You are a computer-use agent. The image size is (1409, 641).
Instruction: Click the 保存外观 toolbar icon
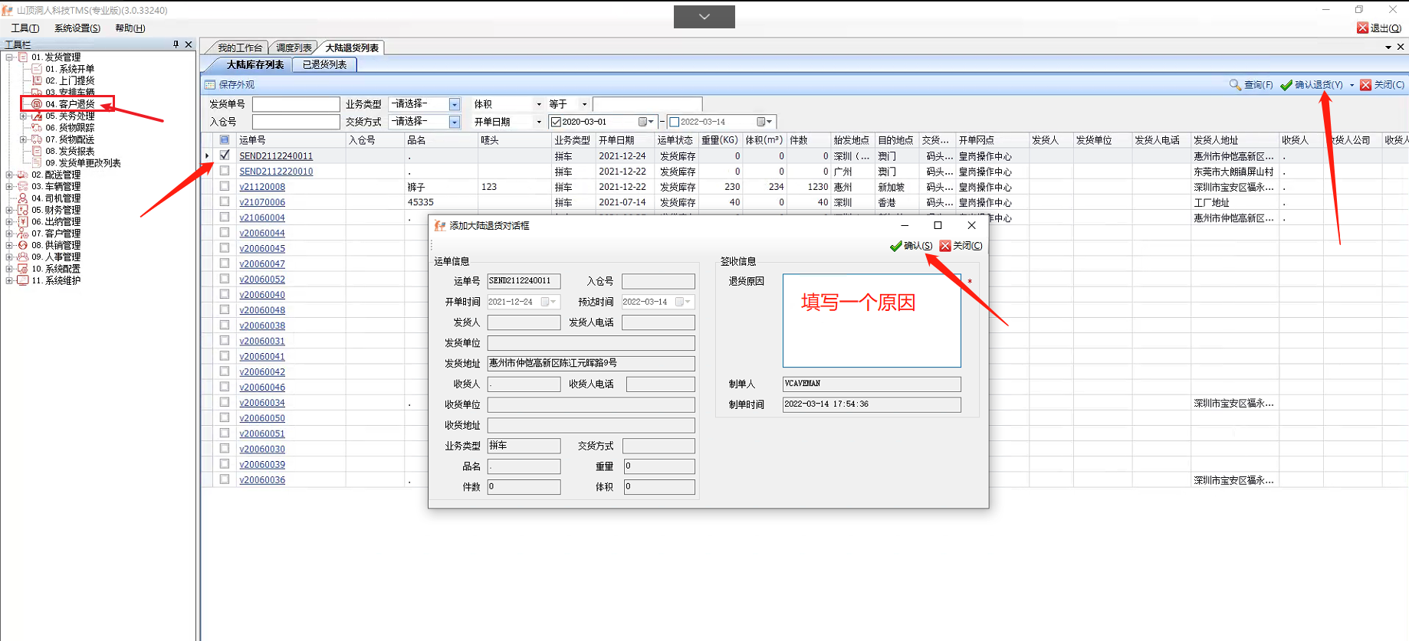coord(210,85)
